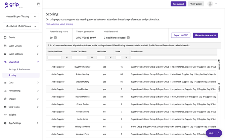Expand the Data chevron

click(x=38, y=83)
